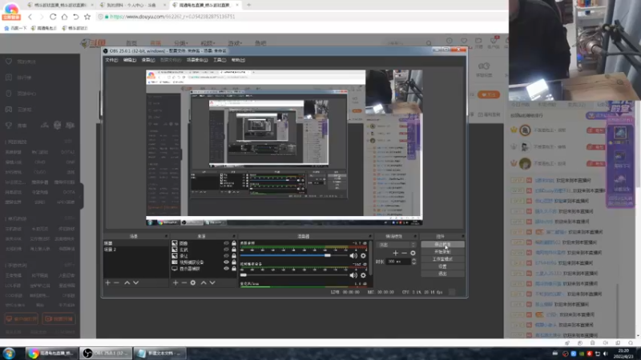Image resolution: width=641 pixels, height=360 pixels.
Task: Open the OBS 场景集合 menu
Action: [x=197, y=60]
